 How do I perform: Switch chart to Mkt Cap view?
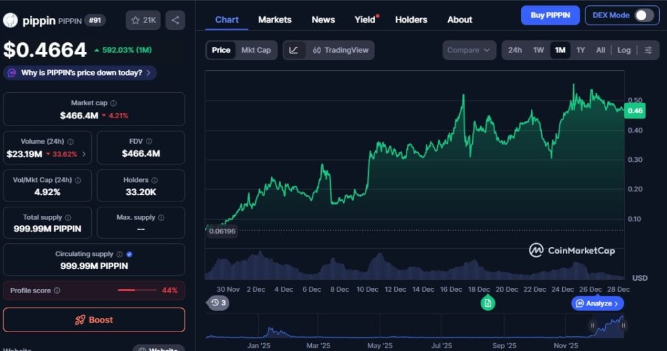pyautogui.click(x=255, y=50)
